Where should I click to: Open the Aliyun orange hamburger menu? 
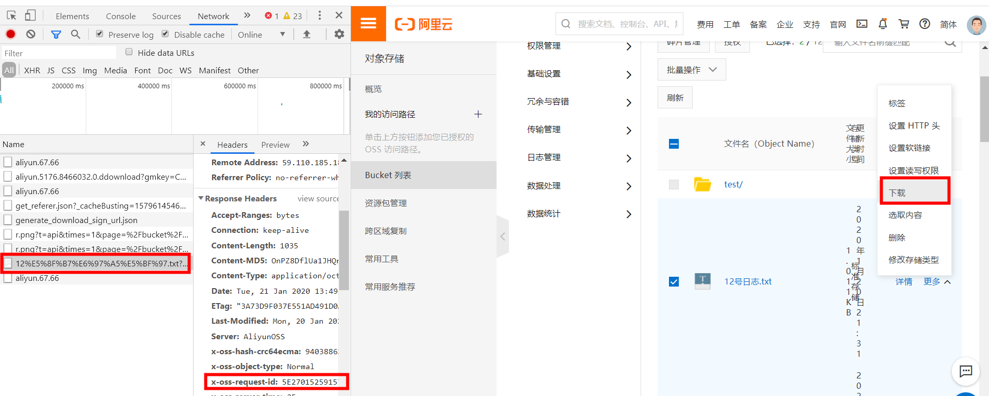pyautogui.click(x=369, y=23)
